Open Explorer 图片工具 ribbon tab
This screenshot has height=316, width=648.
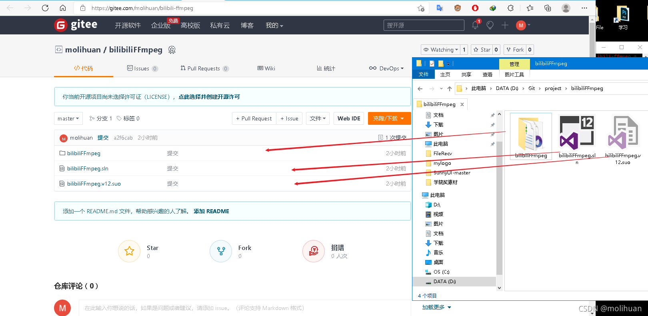point(514,74)
